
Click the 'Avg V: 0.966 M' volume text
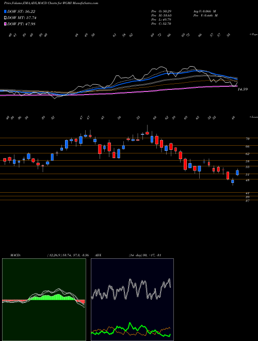coord(205,11)
